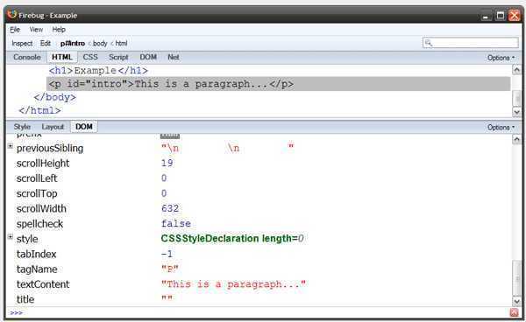Click the CSSStyleDeclaration length=0 link
This screenshot has height=322, width=526.
[232, 238]
